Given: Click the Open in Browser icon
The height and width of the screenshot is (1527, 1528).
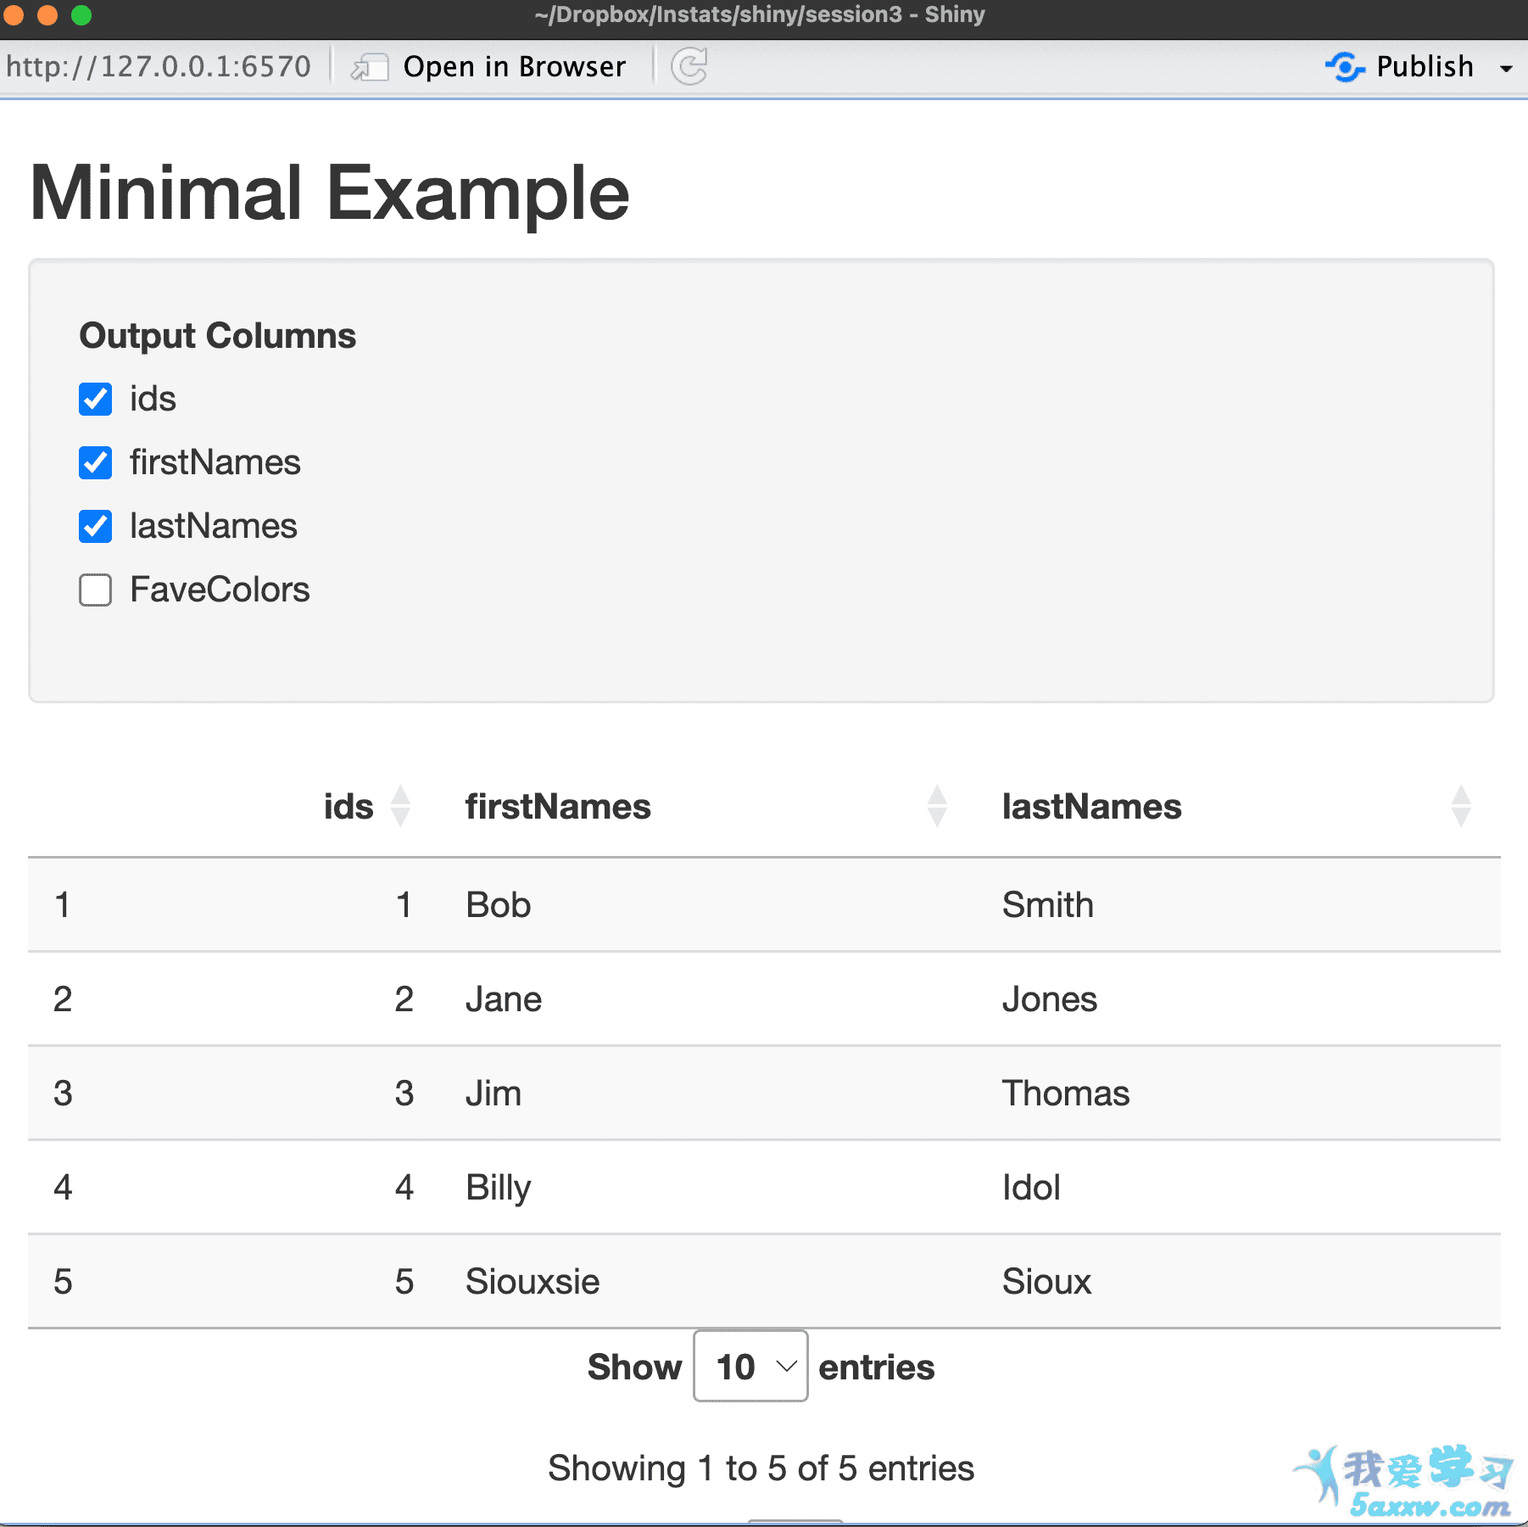Looking at the screenshot, I should tap(370, 67).
